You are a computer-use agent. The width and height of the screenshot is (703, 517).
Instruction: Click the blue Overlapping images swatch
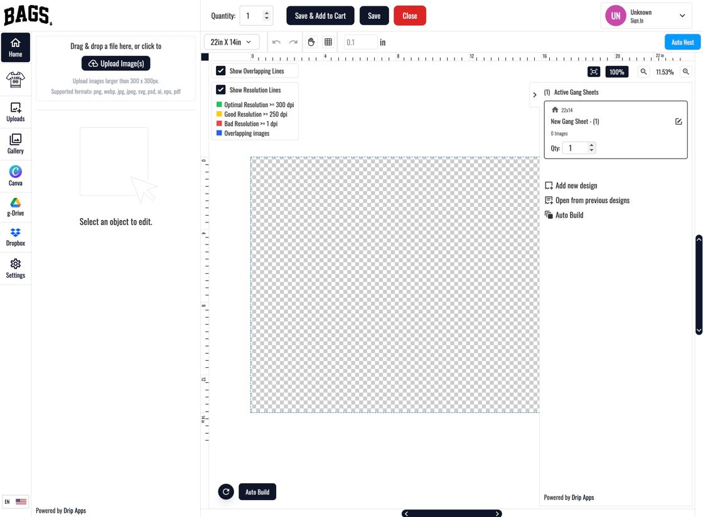pyautogui.click(x=219, y=133)
